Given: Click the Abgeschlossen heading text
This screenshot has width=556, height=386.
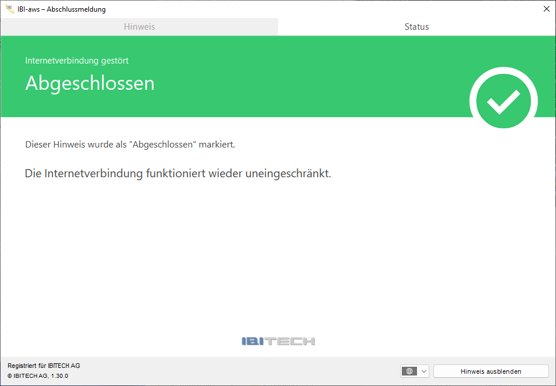Looking at the screenshot, I should coord(89,83).
